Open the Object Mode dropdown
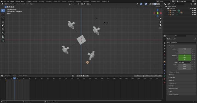 10,4
